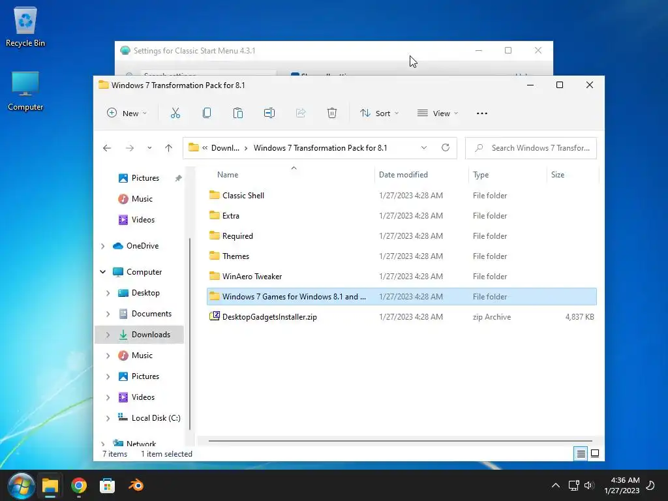Click the Share icon in toolbar
This screenshot has width=668, height=501.
click(301, 113)
